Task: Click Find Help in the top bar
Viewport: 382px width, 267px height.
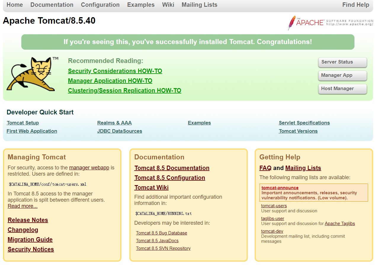Action: pos(356,5)
